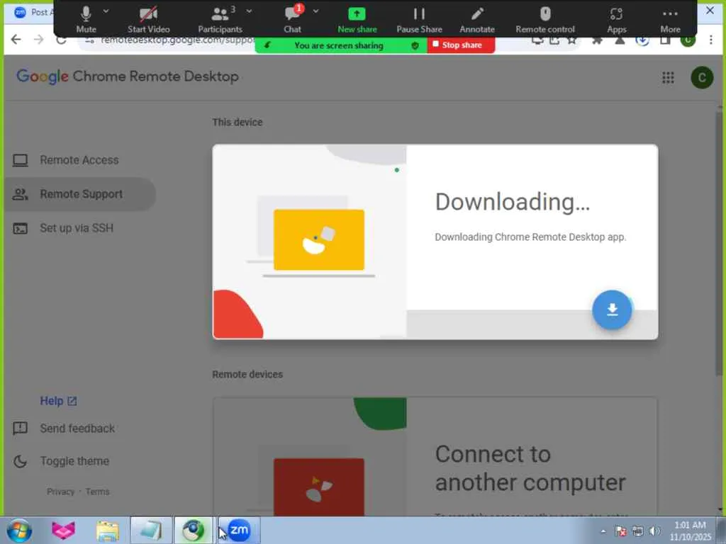Click the network tray icon
Viewport: 726px width, 544px height.
[638, 531]
